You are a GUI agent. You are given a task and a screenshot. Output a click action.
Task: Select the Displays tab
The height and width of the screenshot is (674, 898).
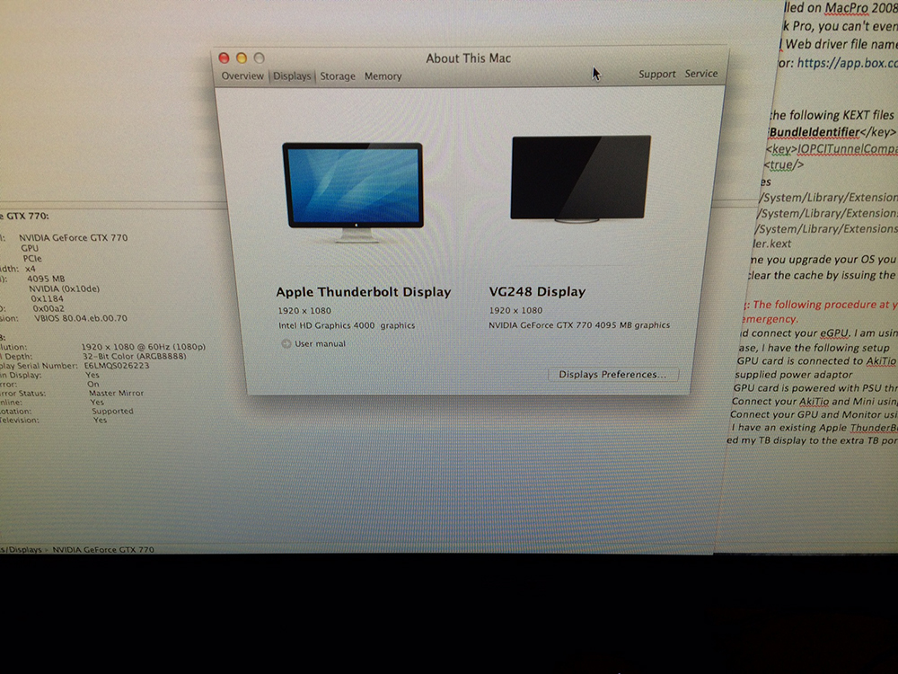[292, 76]
